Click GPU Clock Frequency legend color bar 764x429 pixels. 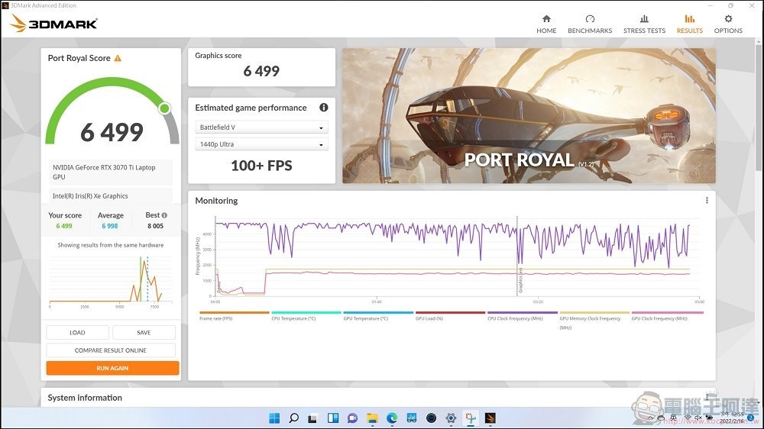click(x=667, y=312)
